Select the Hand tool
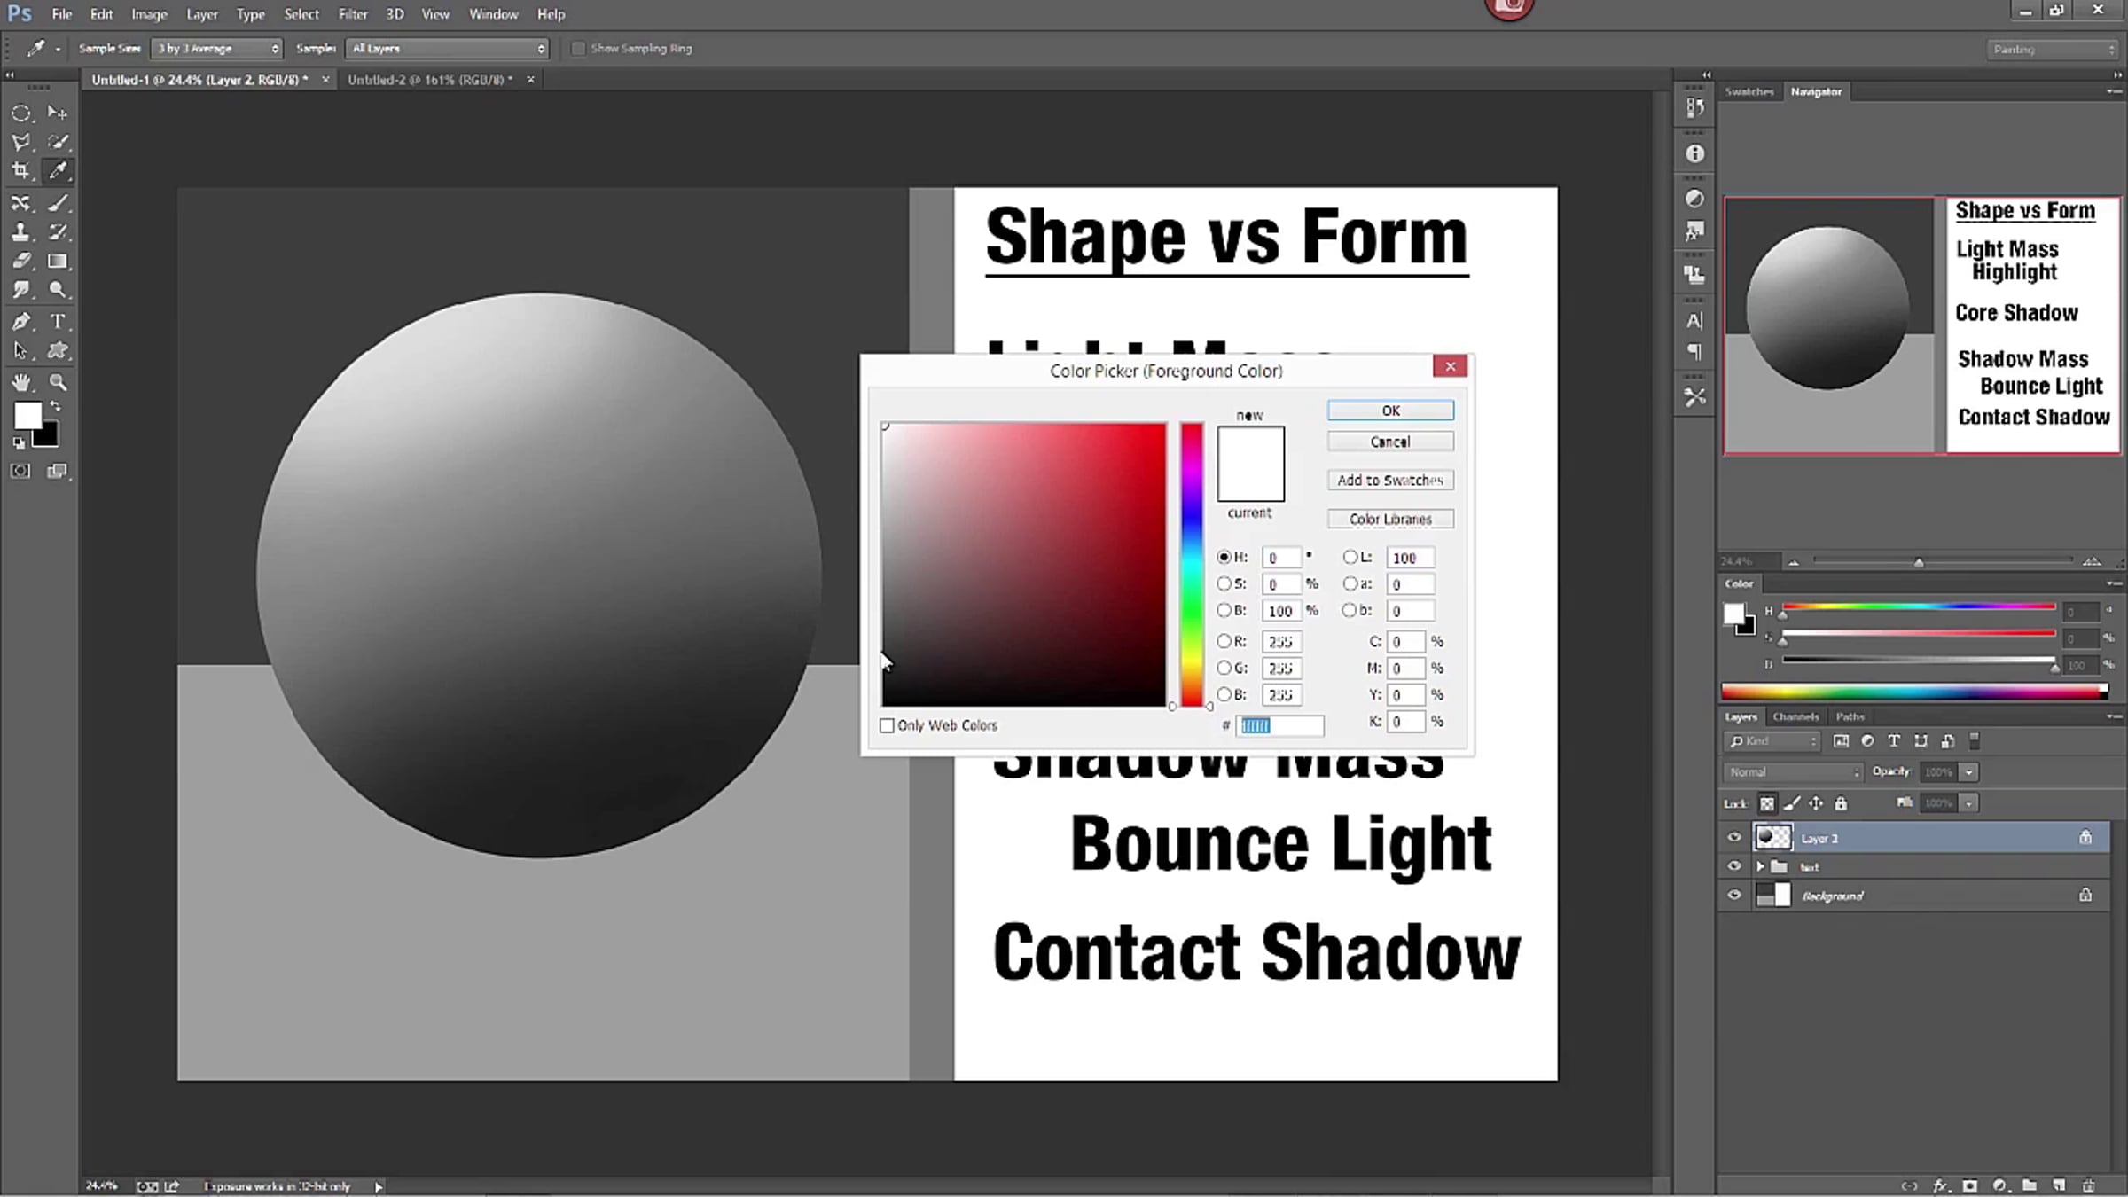The height and width of the screenshot is (1197, 2128). (x=20, y=382)
